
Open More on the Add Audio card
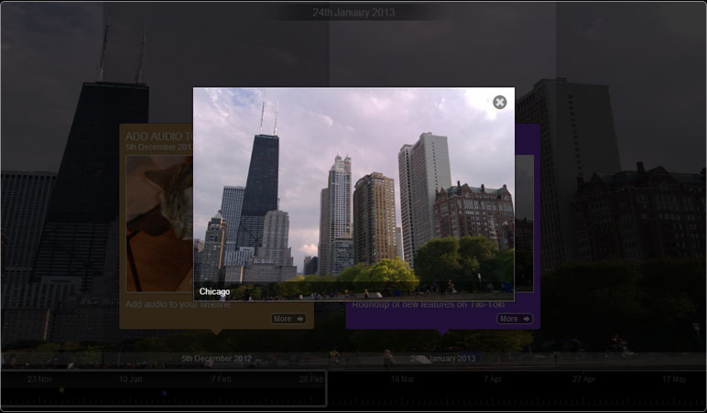288,319
